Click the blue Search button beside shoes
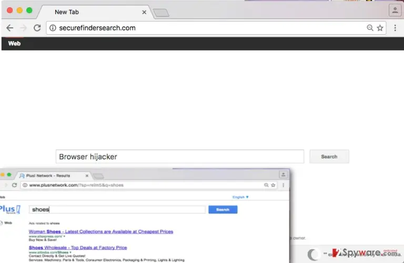 [x=223, y=209]
